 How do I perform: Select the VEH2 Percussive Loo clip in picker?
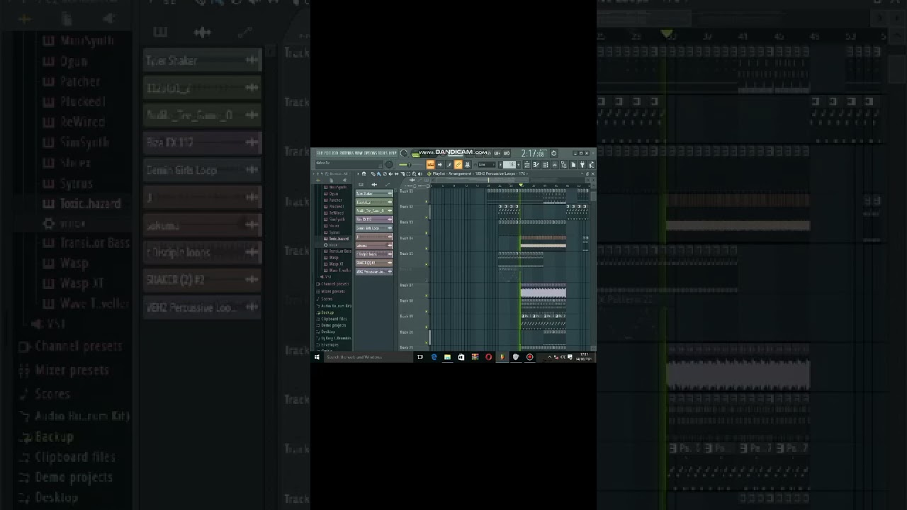[374, 271]
